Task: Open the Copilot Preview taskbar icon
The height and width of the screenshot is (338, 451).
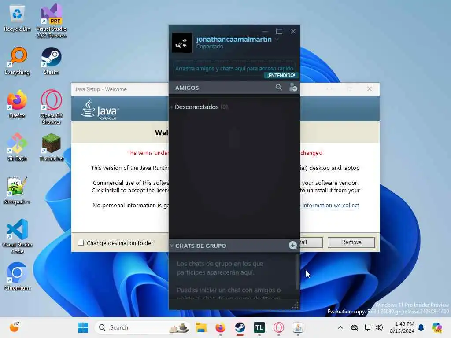Action: click(x=437, y=327)
